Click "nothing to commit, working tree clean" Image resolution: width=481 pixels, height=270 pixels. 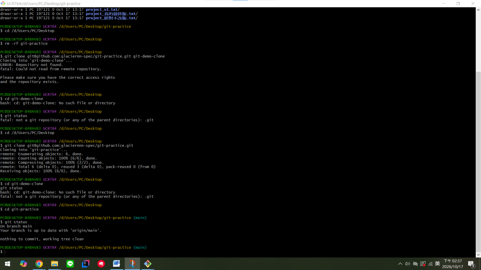tap(42, 239)
